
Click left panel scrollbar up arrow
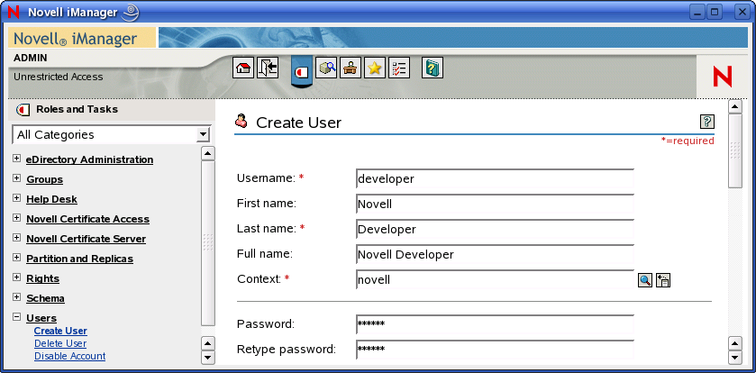coord(208,154)
